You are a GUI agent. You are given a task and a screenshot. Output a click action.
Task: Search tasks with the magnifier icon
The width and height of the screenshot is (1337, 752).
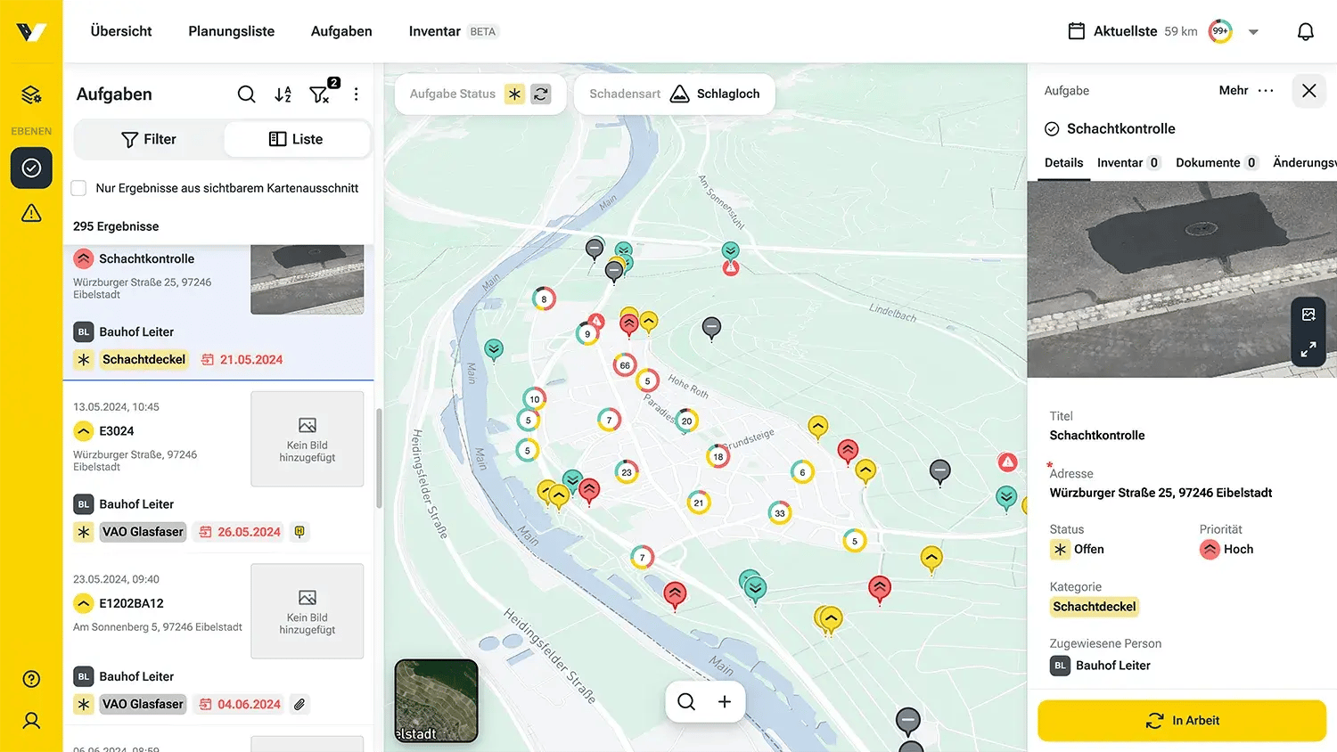click(246, 94)
